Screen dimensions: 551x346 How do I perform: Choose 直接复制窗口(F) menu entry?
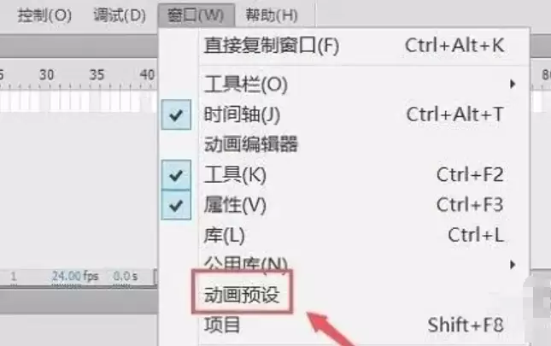pyautogui.click(x=355, y=45)
